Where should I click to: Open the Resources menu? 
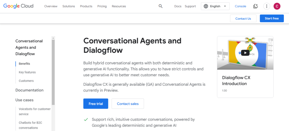(x=119, y=6)
